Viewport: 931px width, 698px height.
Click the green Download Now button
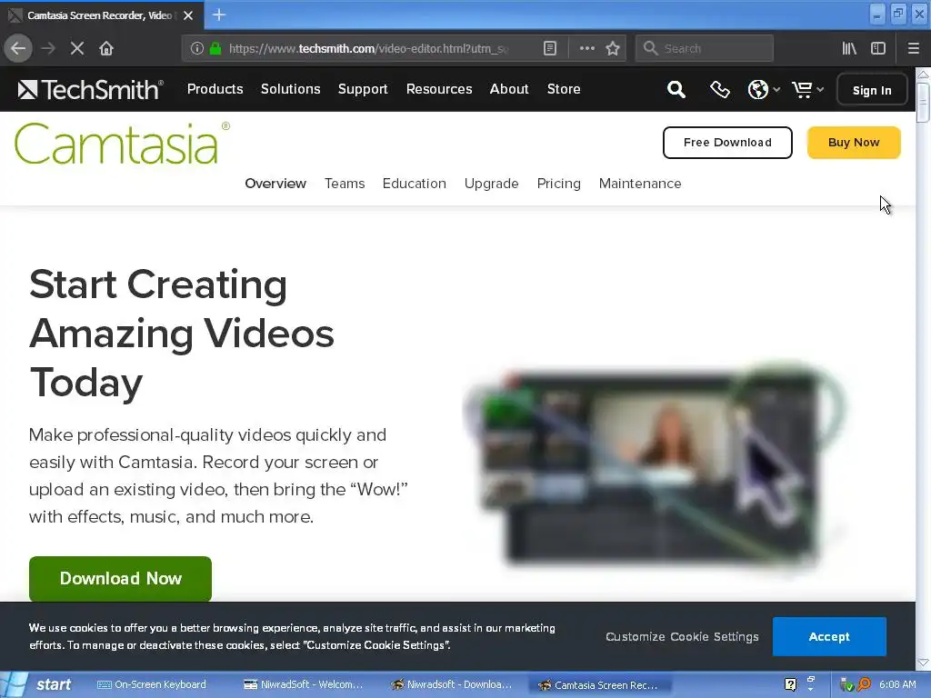(x=121, y=579)
